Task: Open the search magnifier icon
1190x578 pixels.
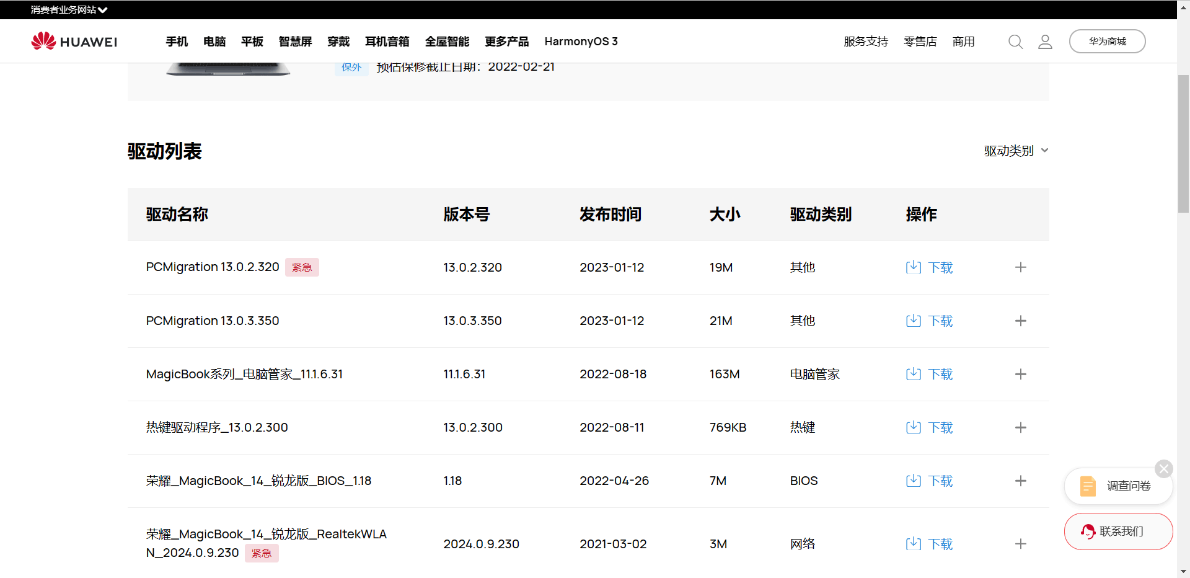Action: [1015, 42]
